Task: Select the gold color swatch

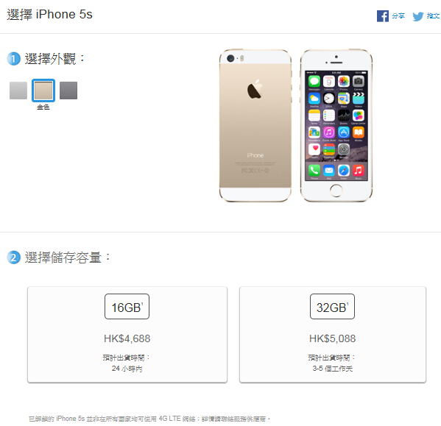Action: point(43,90)
